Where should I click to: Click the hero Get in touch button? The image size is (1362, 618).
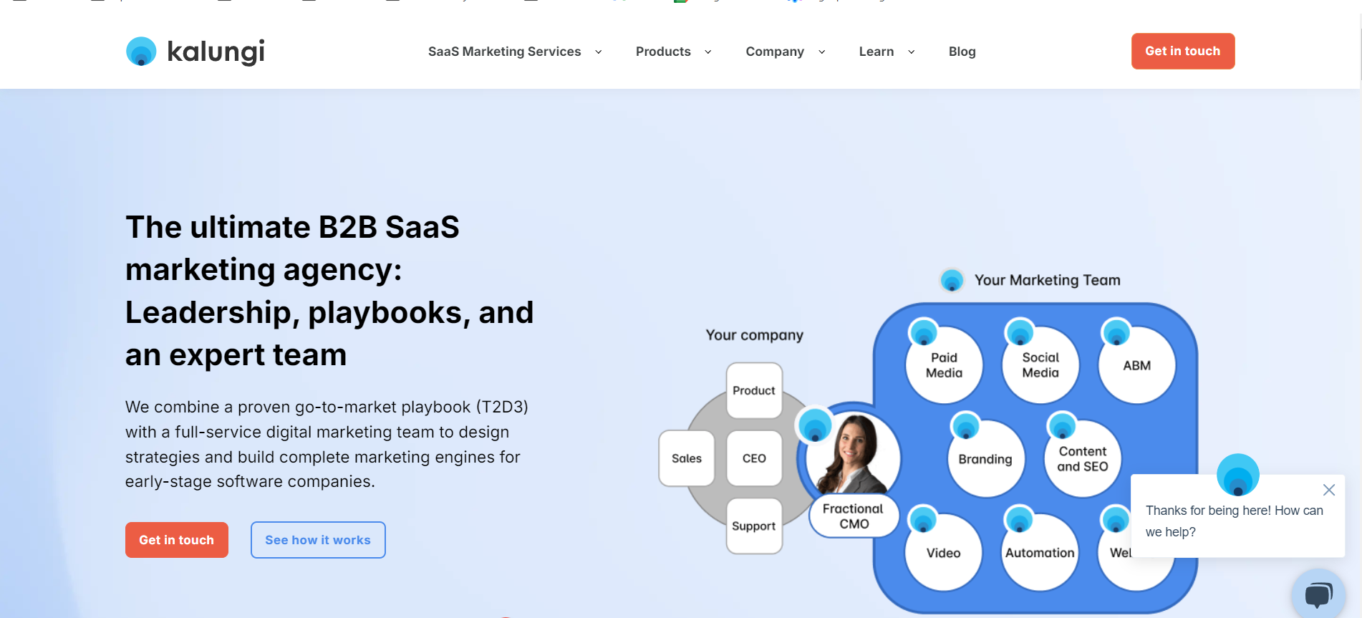[177, 540]
